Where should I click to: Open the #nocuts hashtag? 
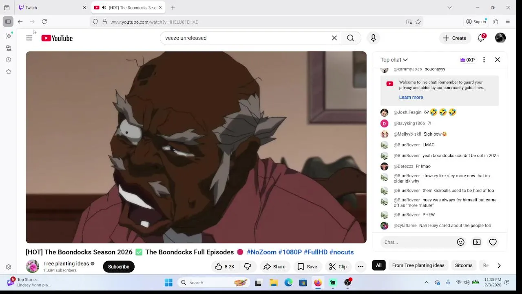click(341, 252)
